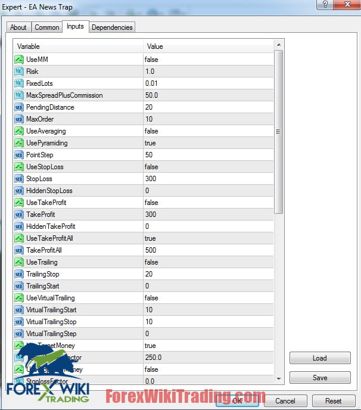Click the FixedLots variable icon
Screen dimensions: 361x410
coord(19,83)
